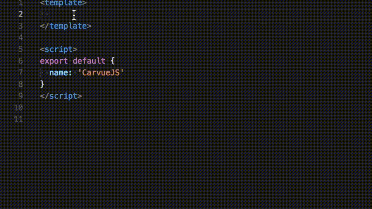Click line number 11 in the gutter
The height and width of the screenshot is (209, 372).
(x=18, y=119)
